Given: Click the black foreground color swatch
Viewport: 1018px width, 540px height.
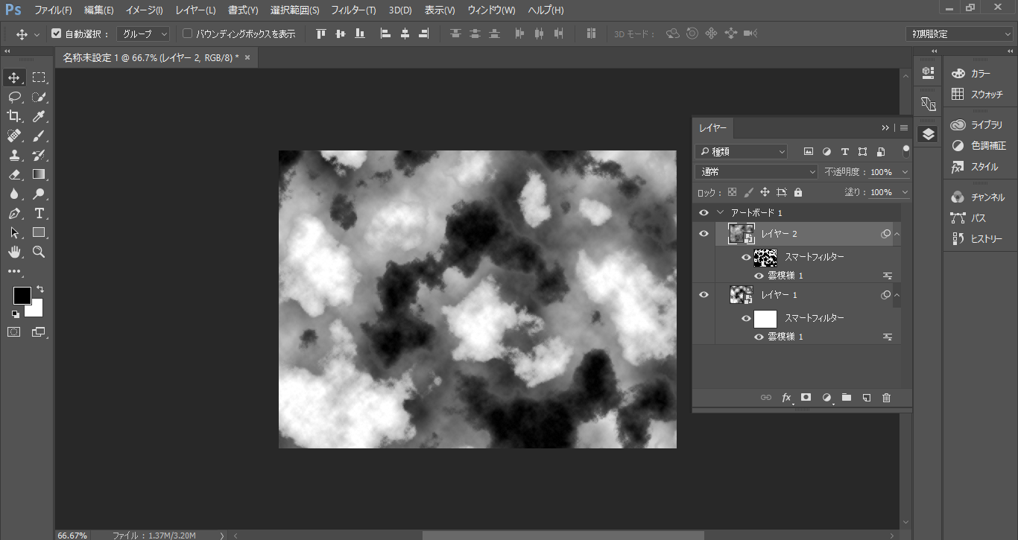Looking at the screenshot, I should point(22,295).
